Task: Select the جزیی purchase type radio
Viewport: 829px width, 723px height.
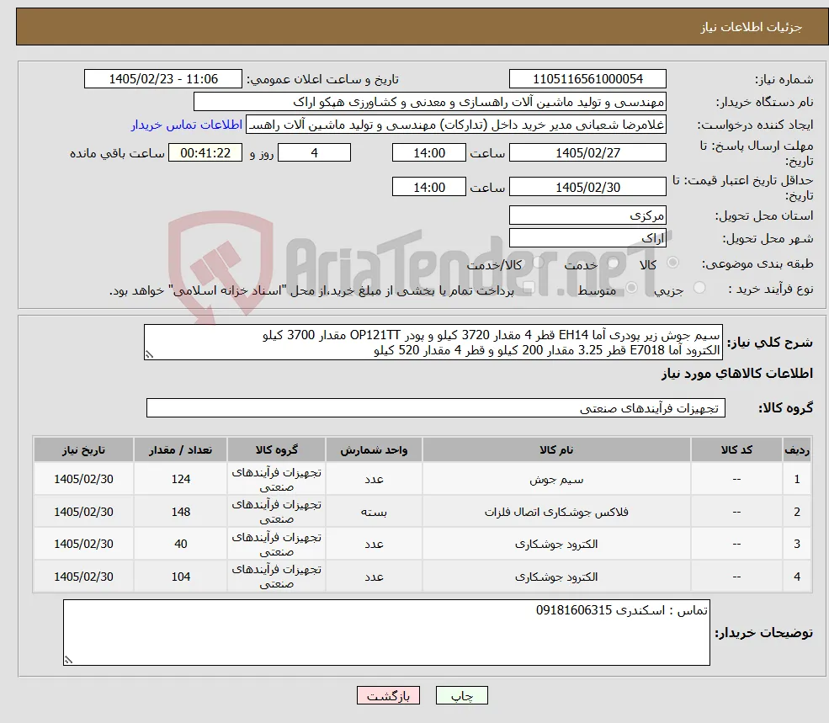Action: (x=699, y=288)
